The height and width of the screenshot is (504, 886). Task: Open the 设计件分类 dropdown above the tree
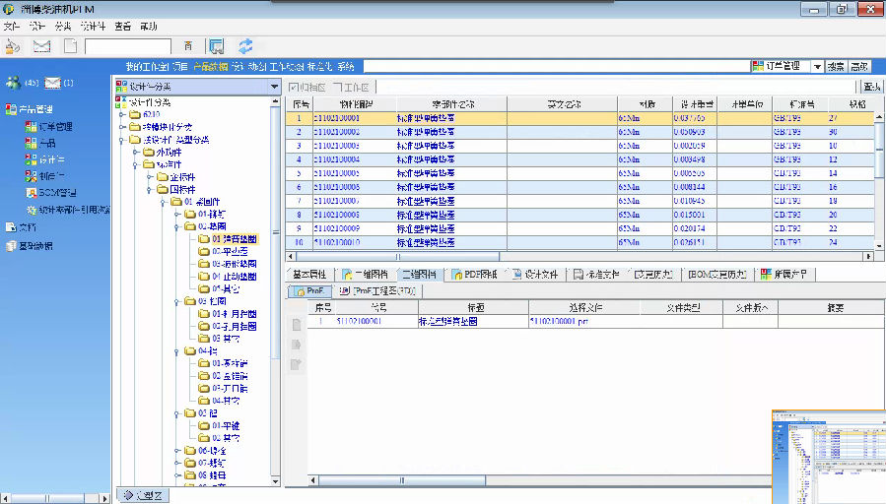tap(274, 87)
